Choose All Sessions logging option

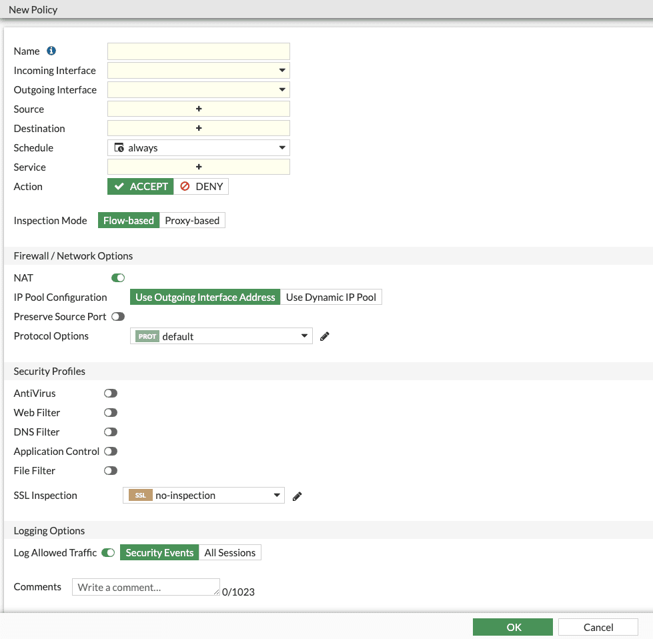tap(229, 552)
